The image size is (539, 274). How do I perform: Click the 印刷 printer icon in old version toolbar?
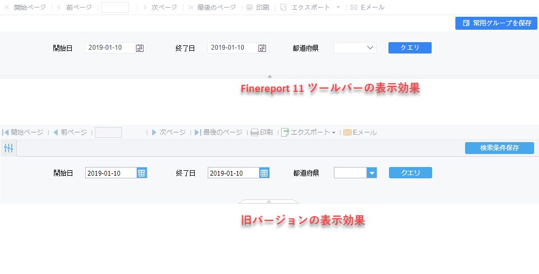[x=254, y=132]
